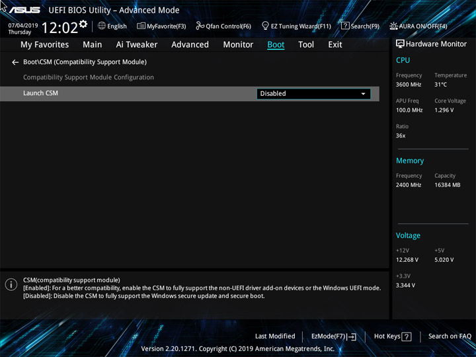This screenshot has width=476, height=357.
Task: Click the CPU Frequency 3600 MHz value
Action: [x=409, y=85]
